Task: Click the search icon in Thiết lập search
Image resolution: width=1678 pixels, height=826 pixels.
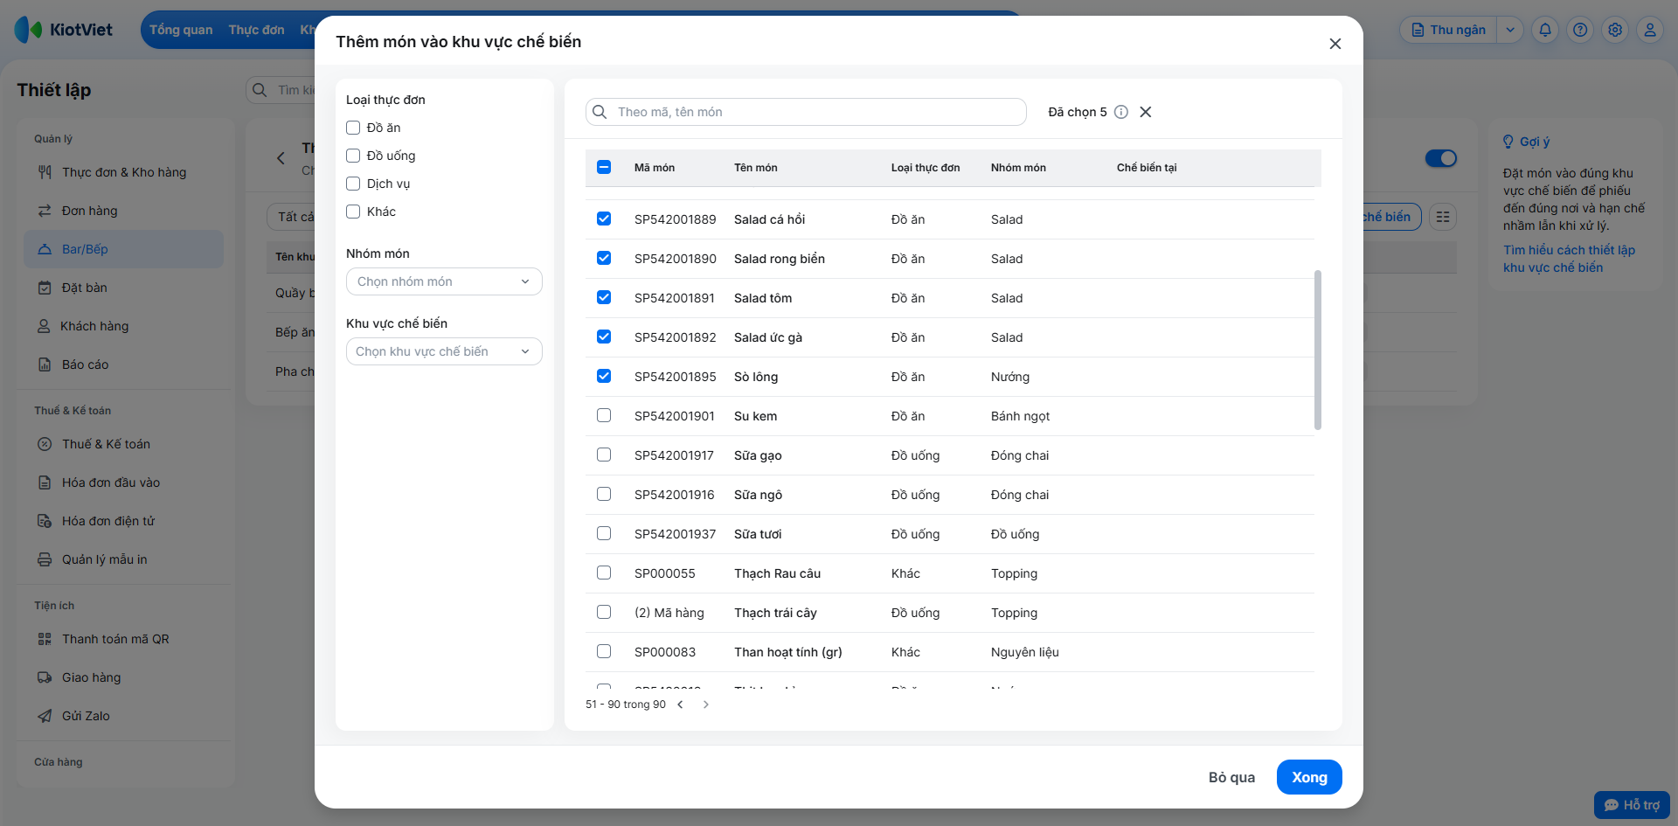Action: pos(260,90)
